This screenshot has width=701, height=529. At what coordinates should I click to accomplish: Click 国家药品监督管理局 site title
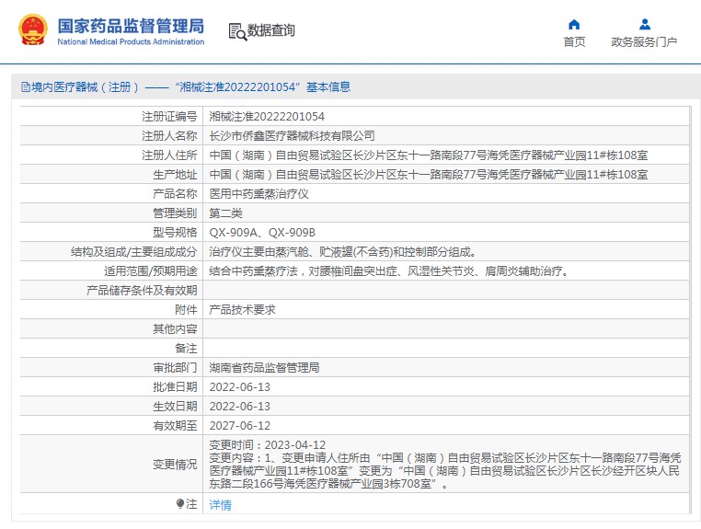pos(131,26)
